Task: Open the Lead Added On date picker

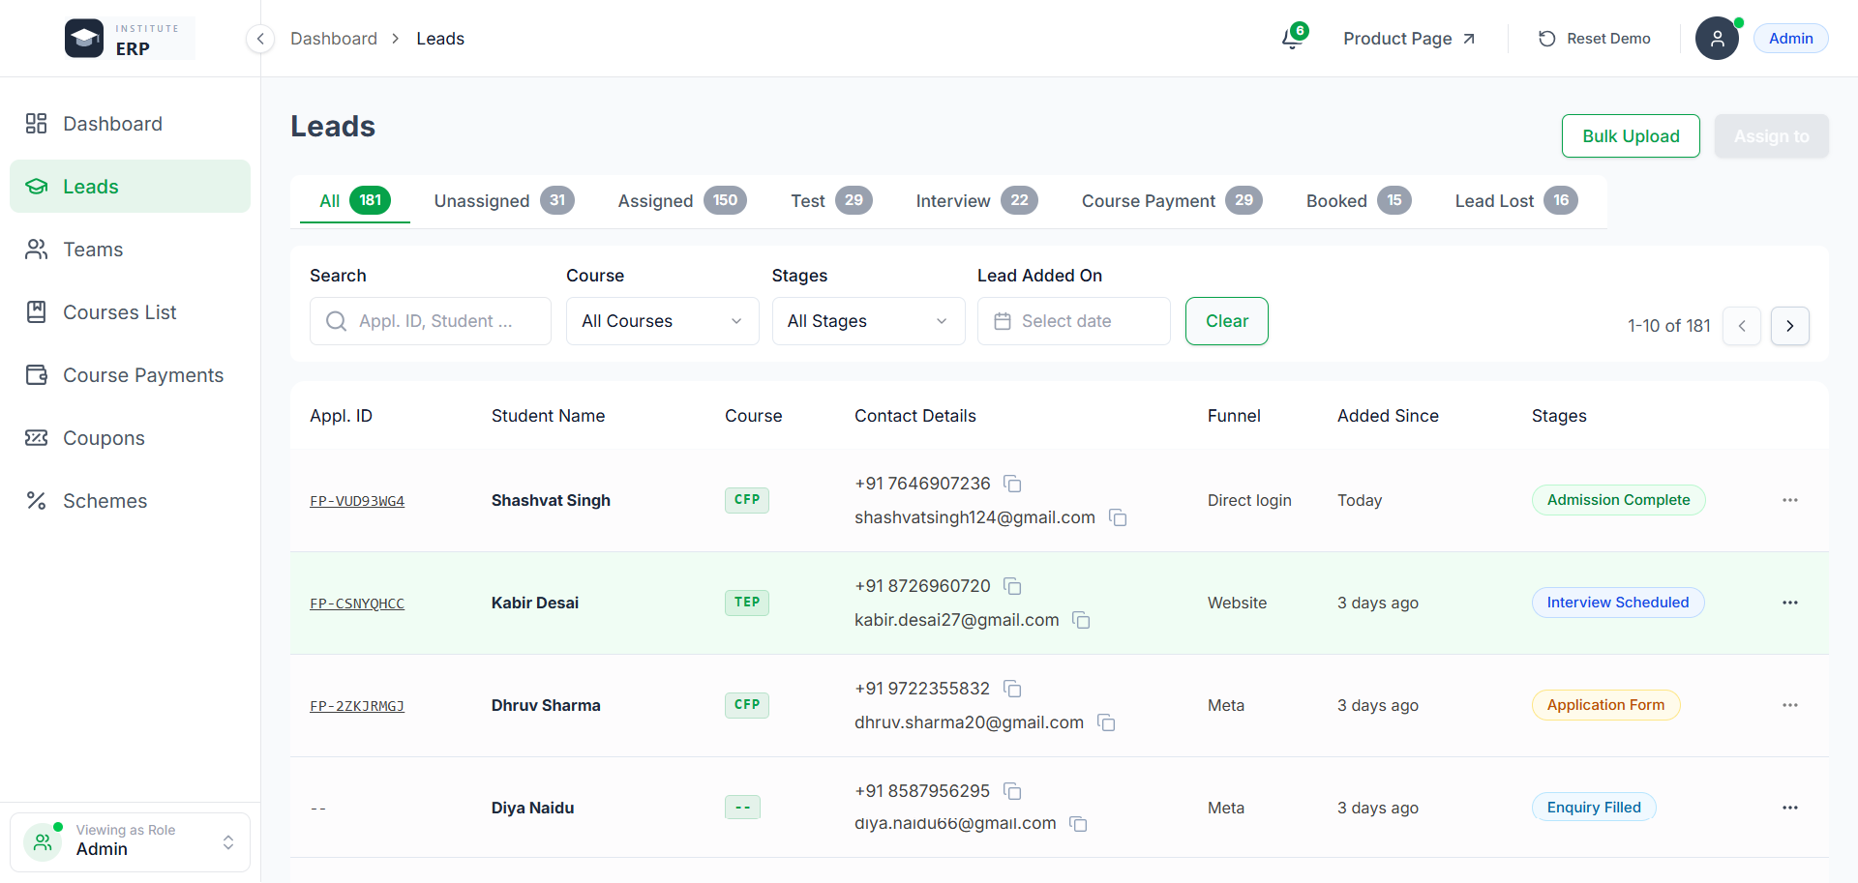Action: [x=1073, y=321]
